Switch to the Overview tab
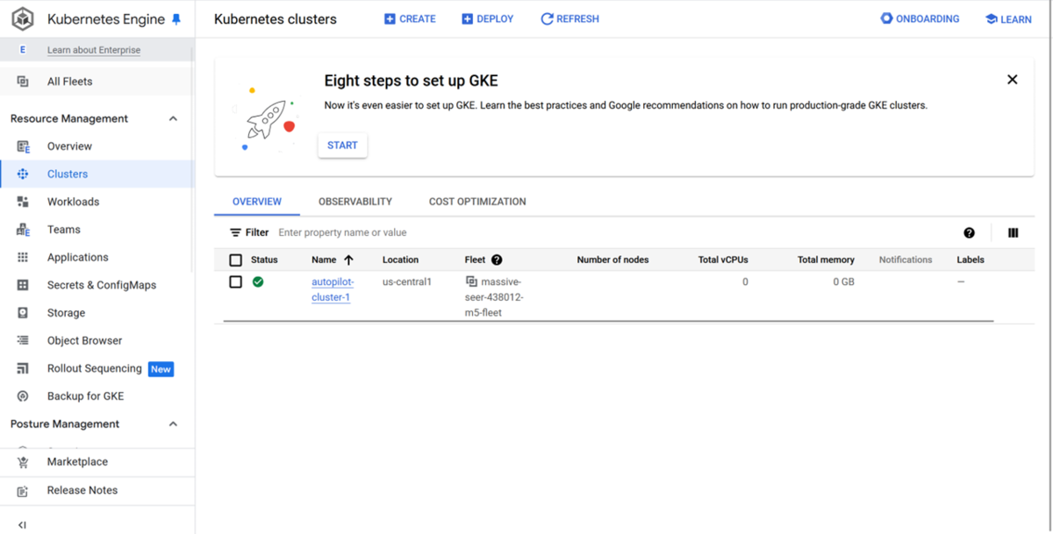The width and height of the screenshot is (1053, 534). pos(257,202)
